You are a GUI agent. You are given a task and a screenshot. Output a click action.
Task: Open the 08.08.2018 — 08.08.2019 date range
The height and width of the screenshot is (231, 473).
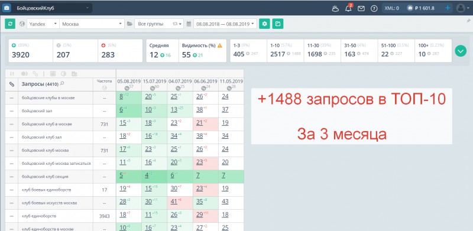pos(225,24)
